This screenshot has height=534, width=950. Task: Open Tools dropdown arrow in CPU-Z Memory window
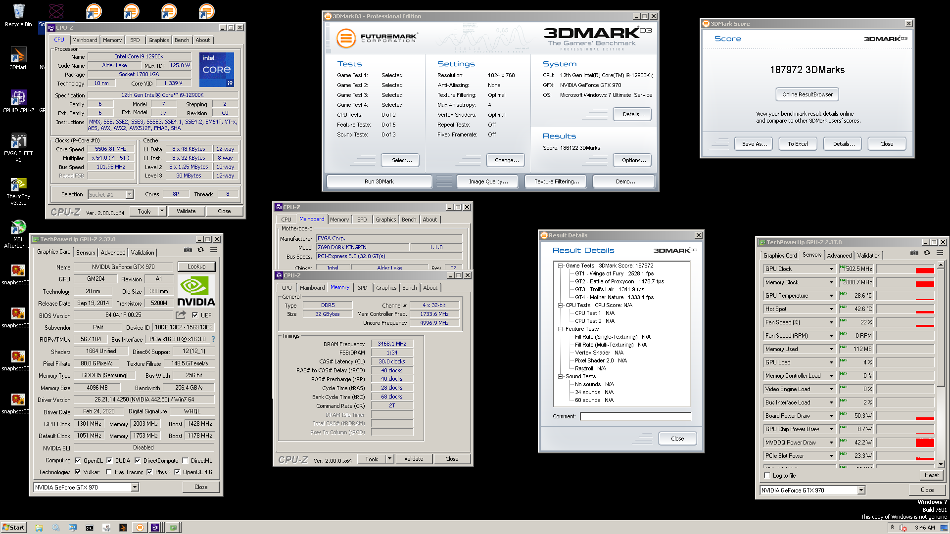point(390,459)
